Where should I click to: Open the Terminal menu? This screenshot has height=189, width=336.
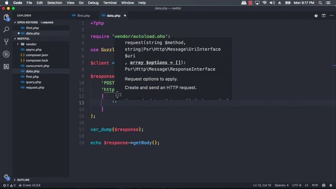110,3
